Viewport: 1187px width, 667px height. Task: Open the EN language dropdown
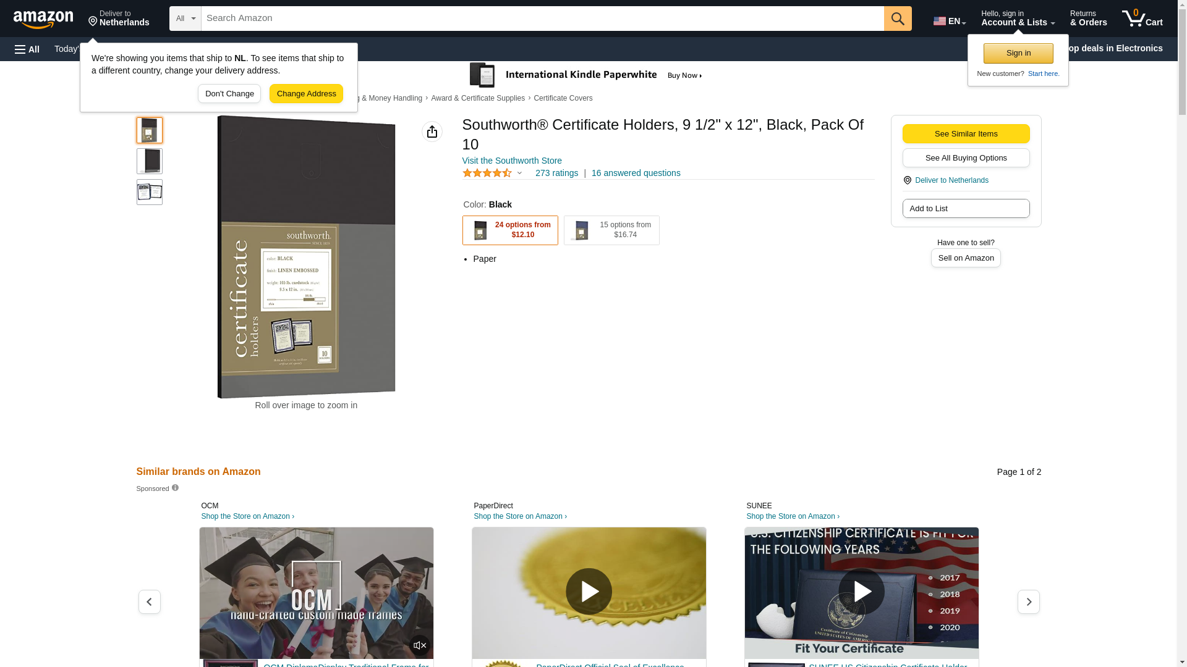coord(950,20)
